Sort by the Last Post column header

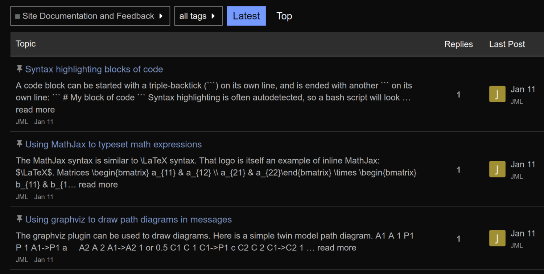click(507, 44)
